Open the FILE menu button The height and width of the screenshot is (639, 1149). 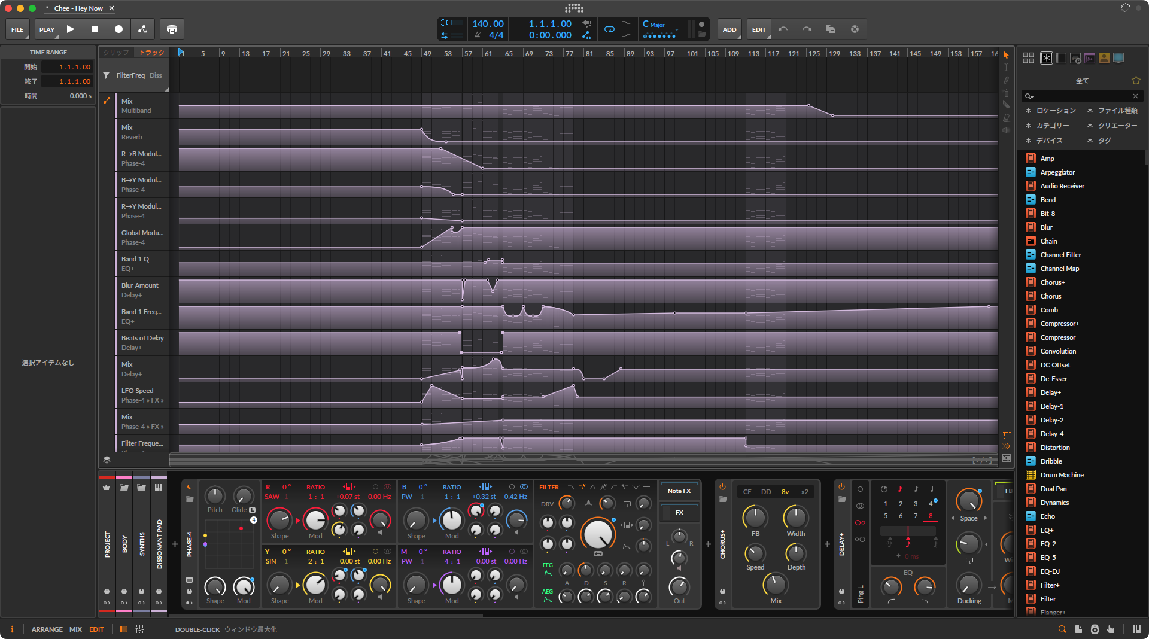pos(17,29)
